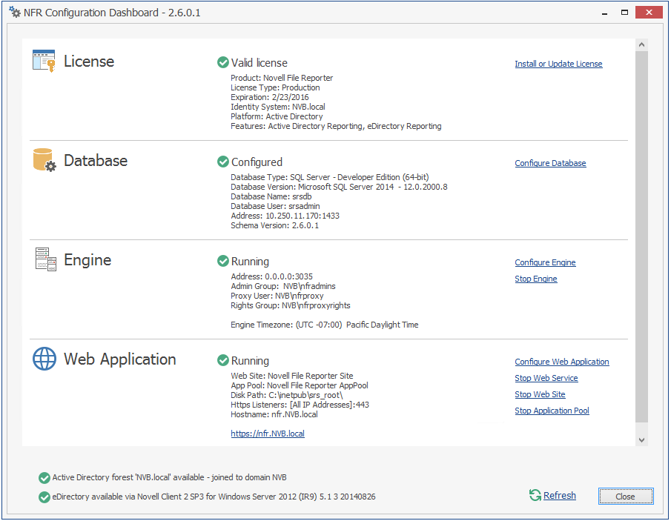Click eDirectory available status check icon
The height and width of the screenshot is (521, 671).
[44, 497]
